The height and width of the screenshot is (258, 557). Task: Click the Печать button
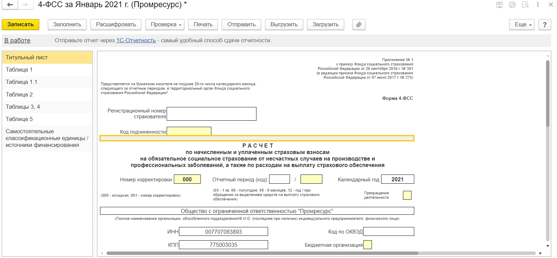click(x=203, y=25)
